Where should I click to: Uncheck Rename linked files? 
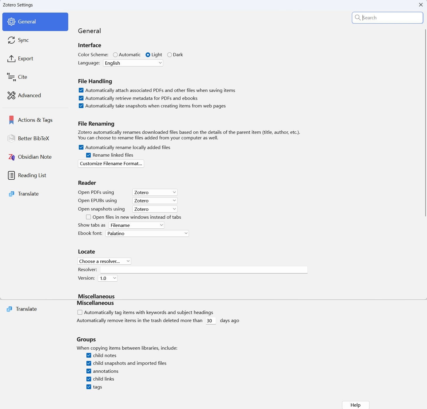pos(88,155)
